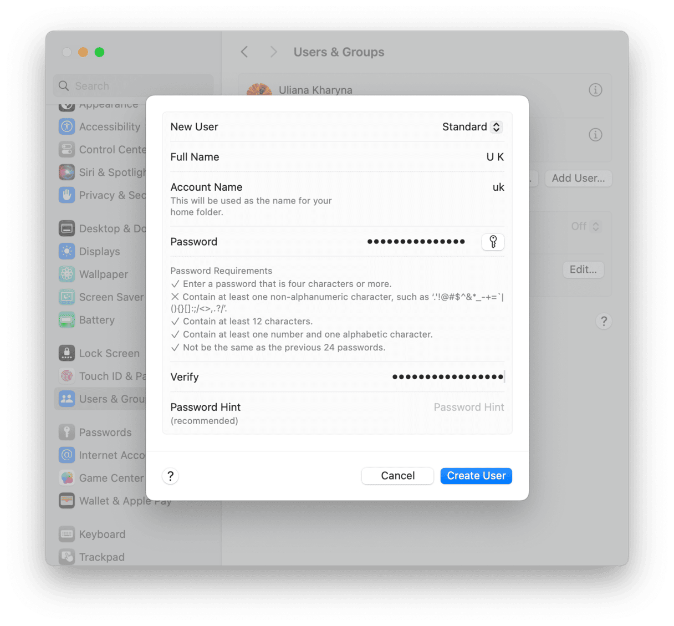Open Game Center sidebar icon

(x=67, y=477)
